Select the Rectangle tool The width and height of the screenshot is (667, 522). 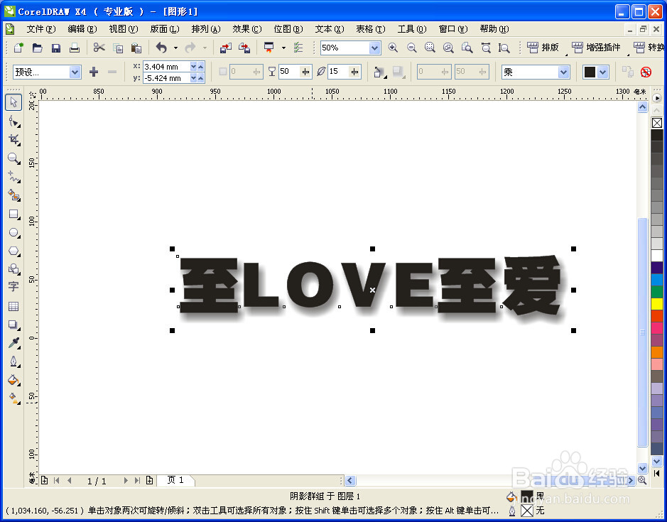[13, 214]
